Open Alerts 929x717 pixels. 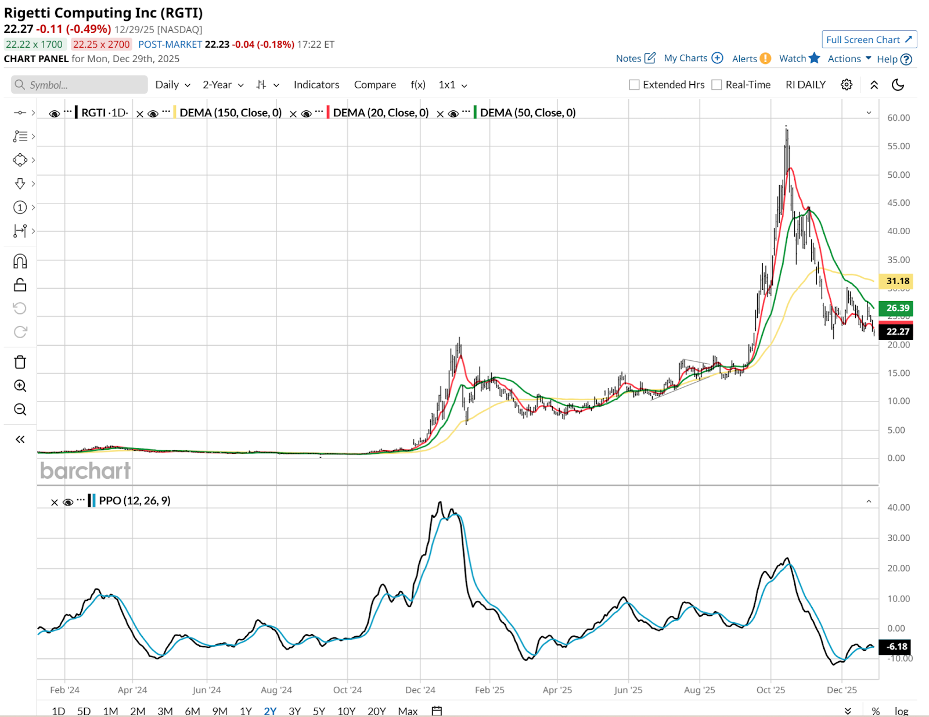(x=751, y=59)
